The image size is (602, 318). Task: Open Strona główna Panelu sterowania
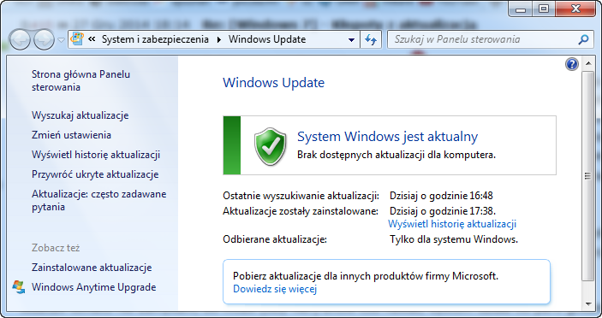click(x=80, y=80)
